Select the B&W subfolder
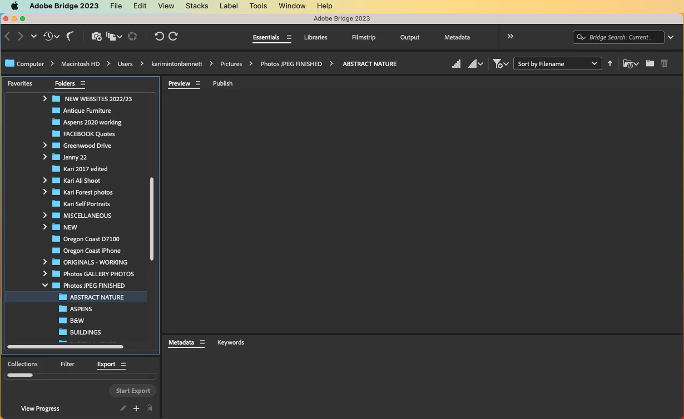This screenshot has width=684, height=419. click(77, 321)
